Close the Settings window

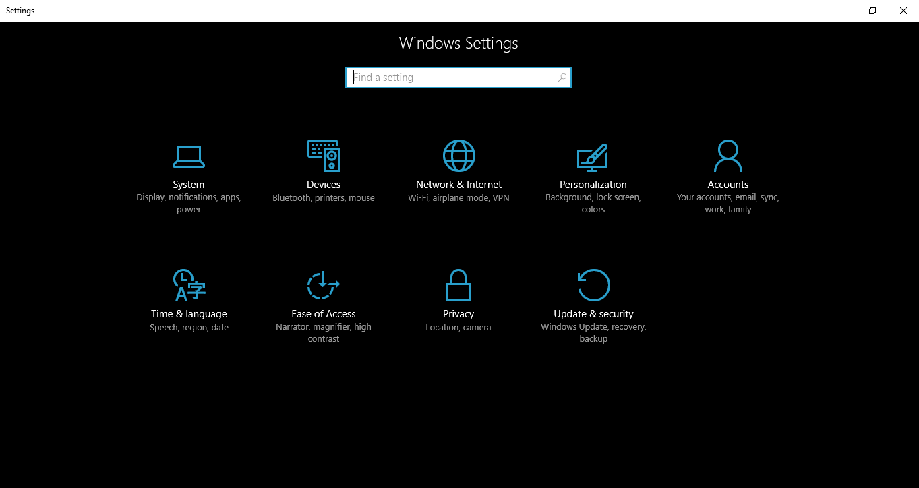tap(903, 11)
